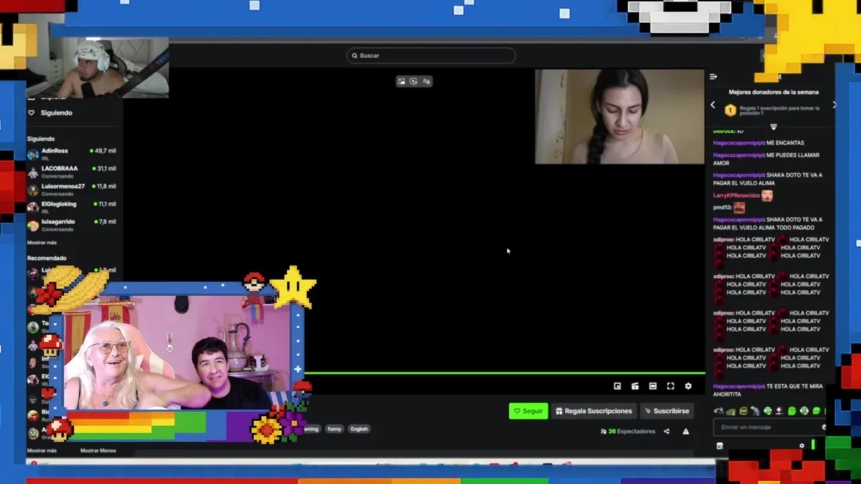
Task: Click the Buscar search field
Action: point(431,56)
